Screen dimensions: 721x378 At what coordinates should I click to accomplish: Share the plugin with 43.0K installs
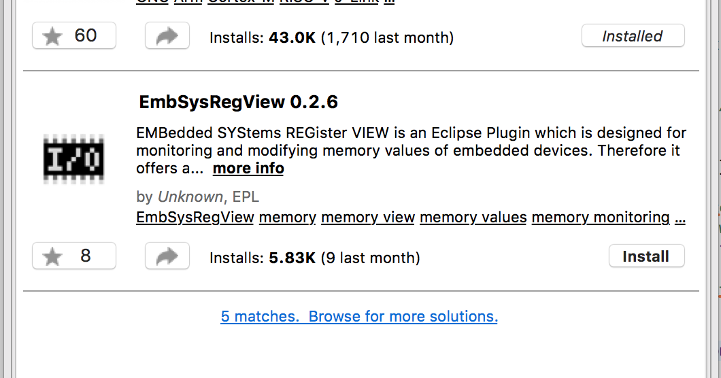pyautogui.click(x=167, y=36)
